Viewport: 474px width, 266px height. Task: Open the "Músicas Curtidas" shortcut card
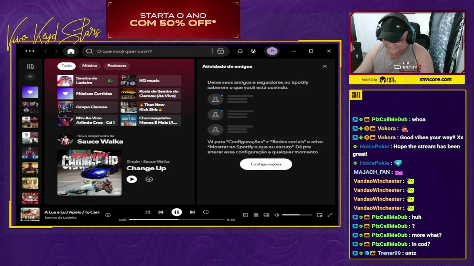coord(87,93)
